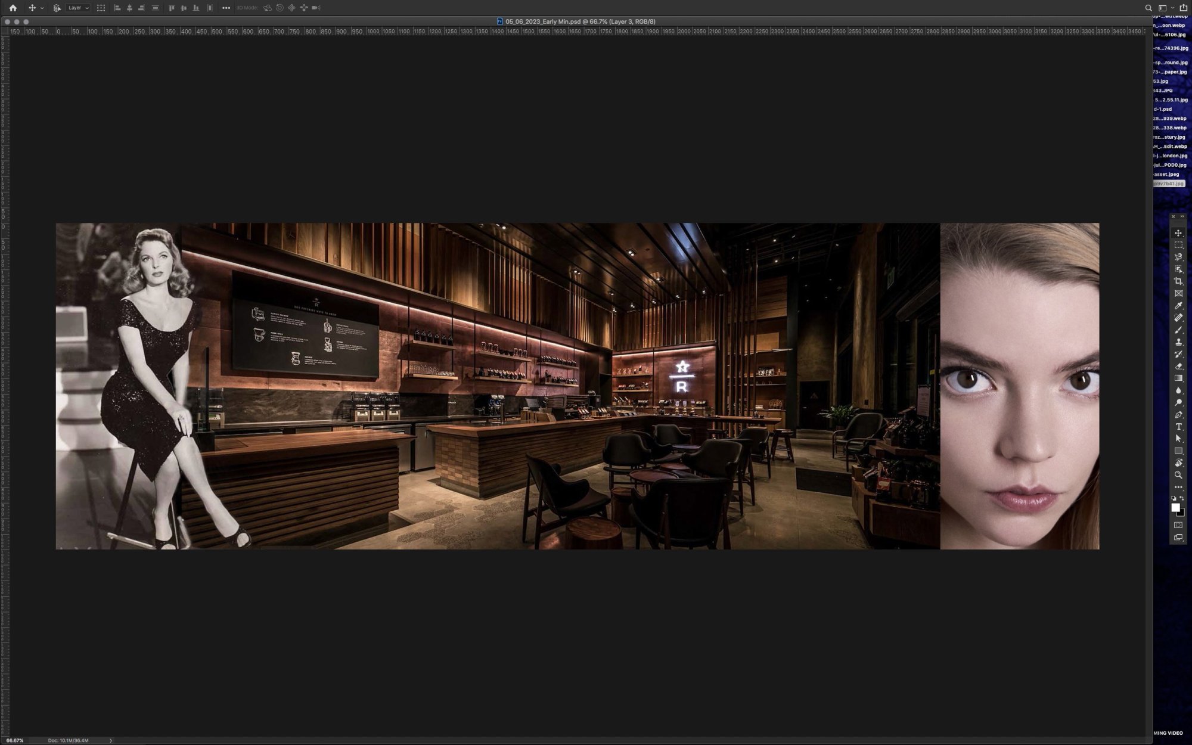The height and width of the screenshot is (745, 1192).
Task: Open the Move tool preset picker arrow
Action: click(42, 8)
